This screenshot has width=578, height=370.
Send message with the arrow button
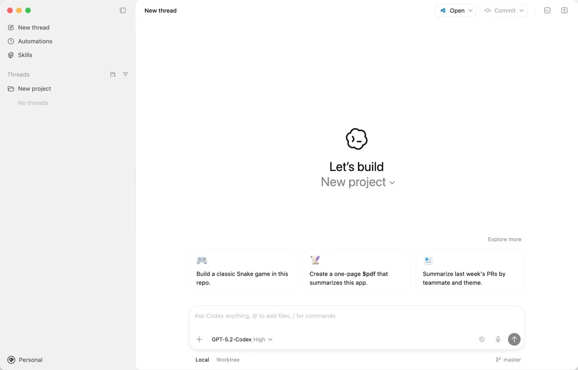(514, 340)
